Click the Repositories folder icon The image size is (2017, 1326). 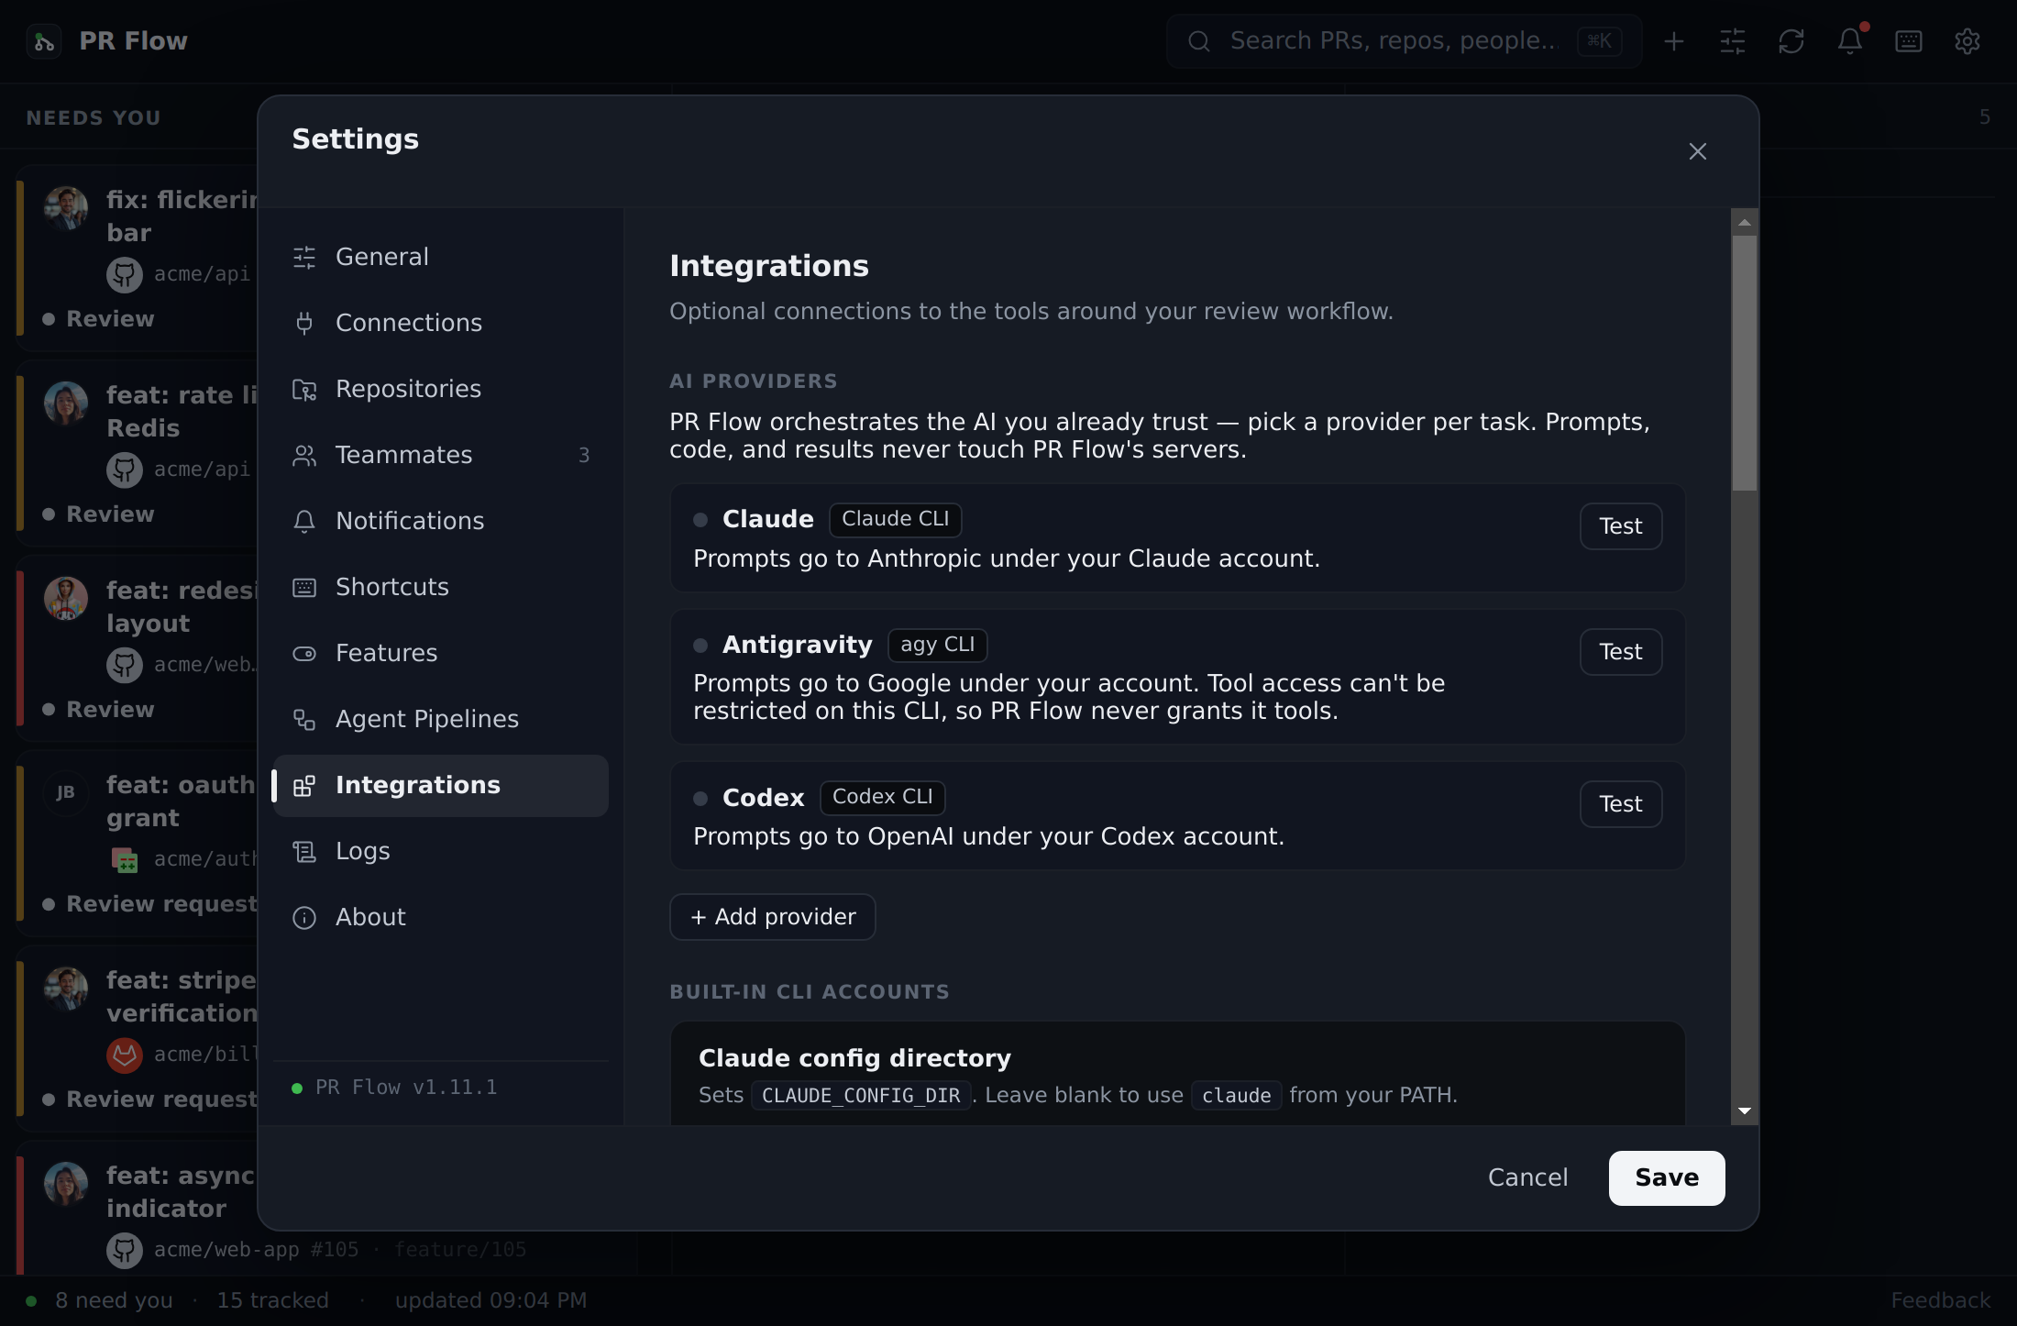coord(304,390)
